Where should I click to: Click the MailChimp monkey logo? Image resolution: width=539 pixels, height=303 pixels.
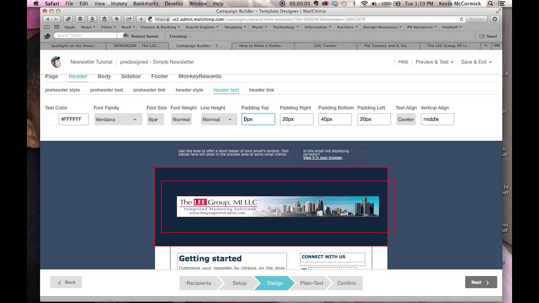pyautogui.click(x=56, y=62)
